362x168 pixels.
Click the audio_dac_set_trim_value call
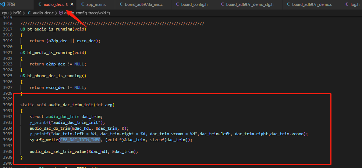coord(58,151)
